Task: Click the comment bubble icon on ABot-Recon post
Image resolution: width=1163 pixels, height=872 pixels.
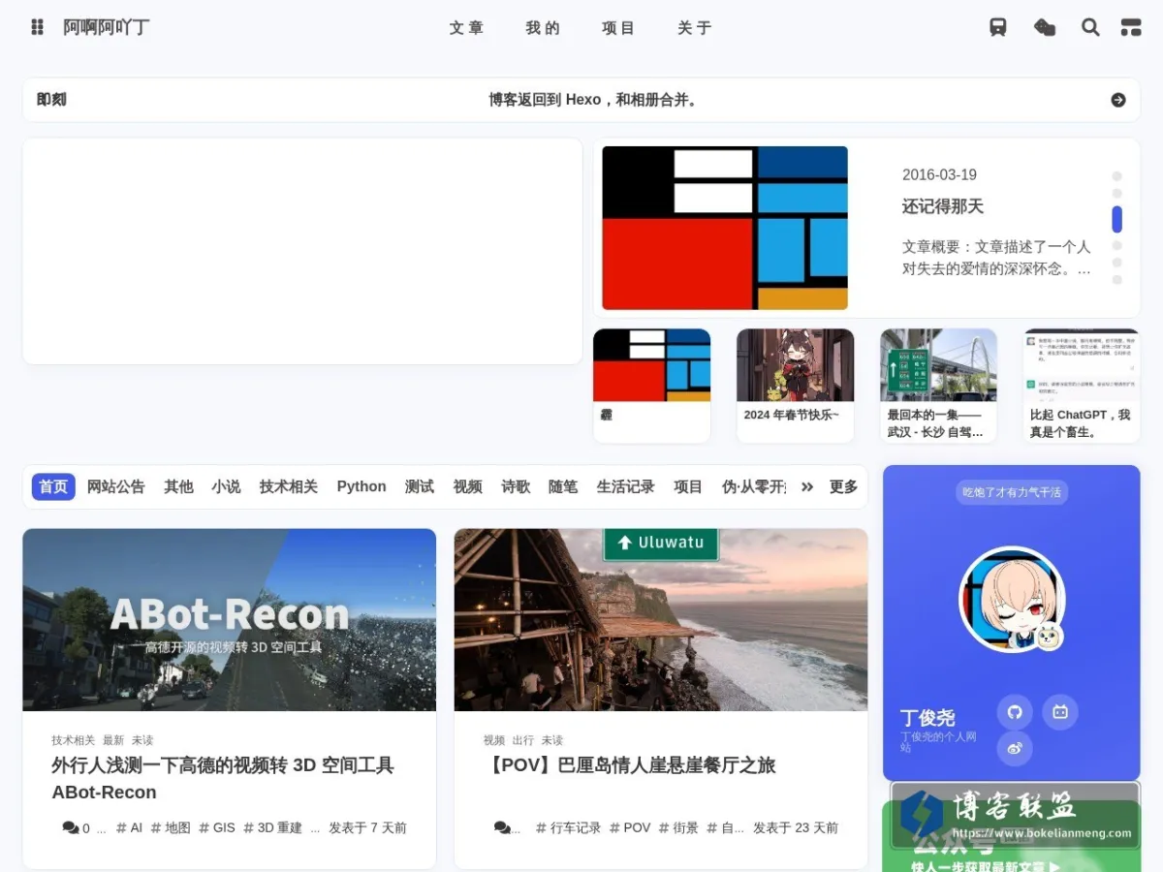Action: click(x=71, y=827)
